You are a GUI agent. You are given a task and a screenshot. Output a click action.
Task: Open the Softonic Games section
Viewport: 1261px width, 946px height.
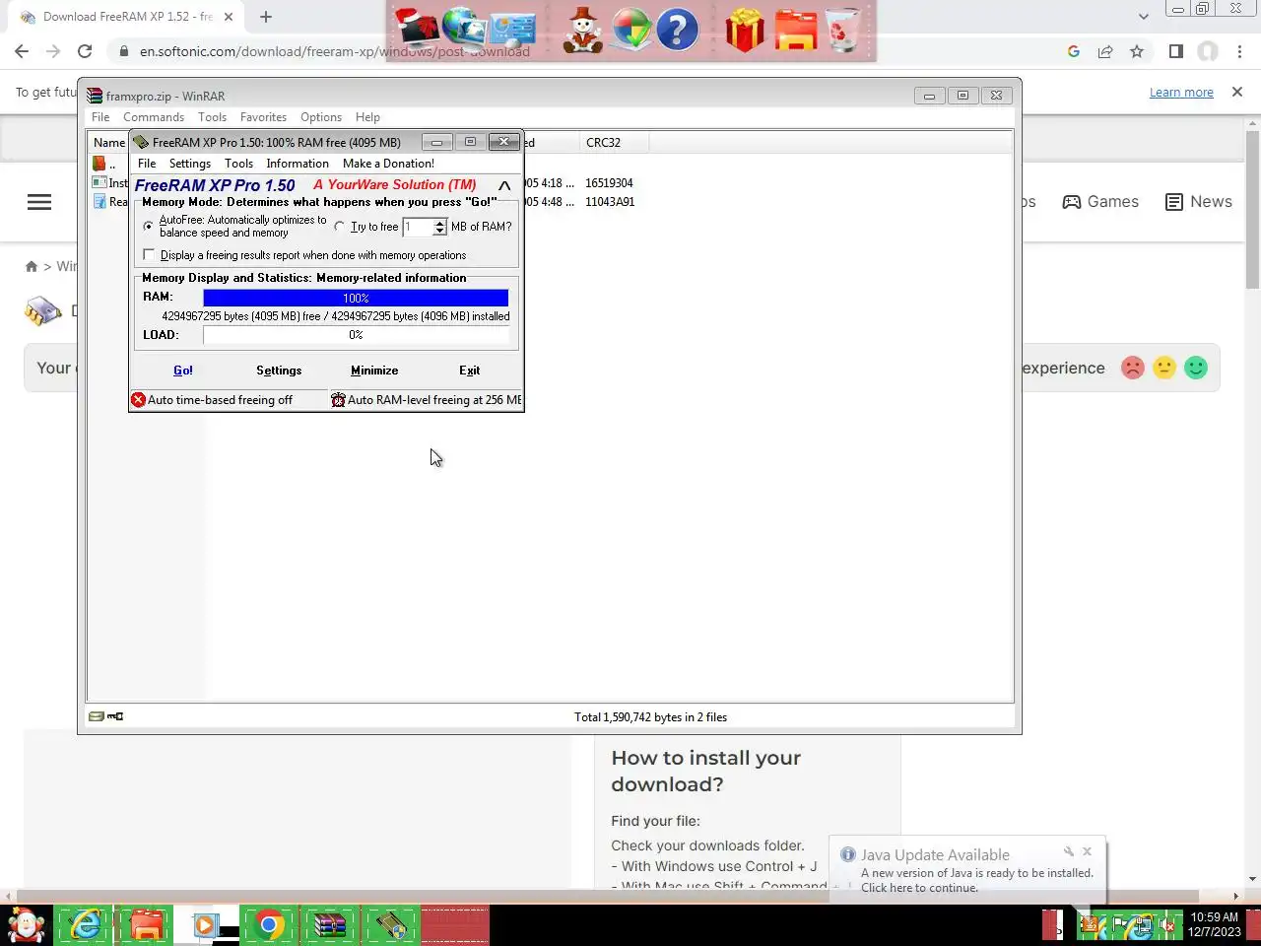click(1100, 202)
